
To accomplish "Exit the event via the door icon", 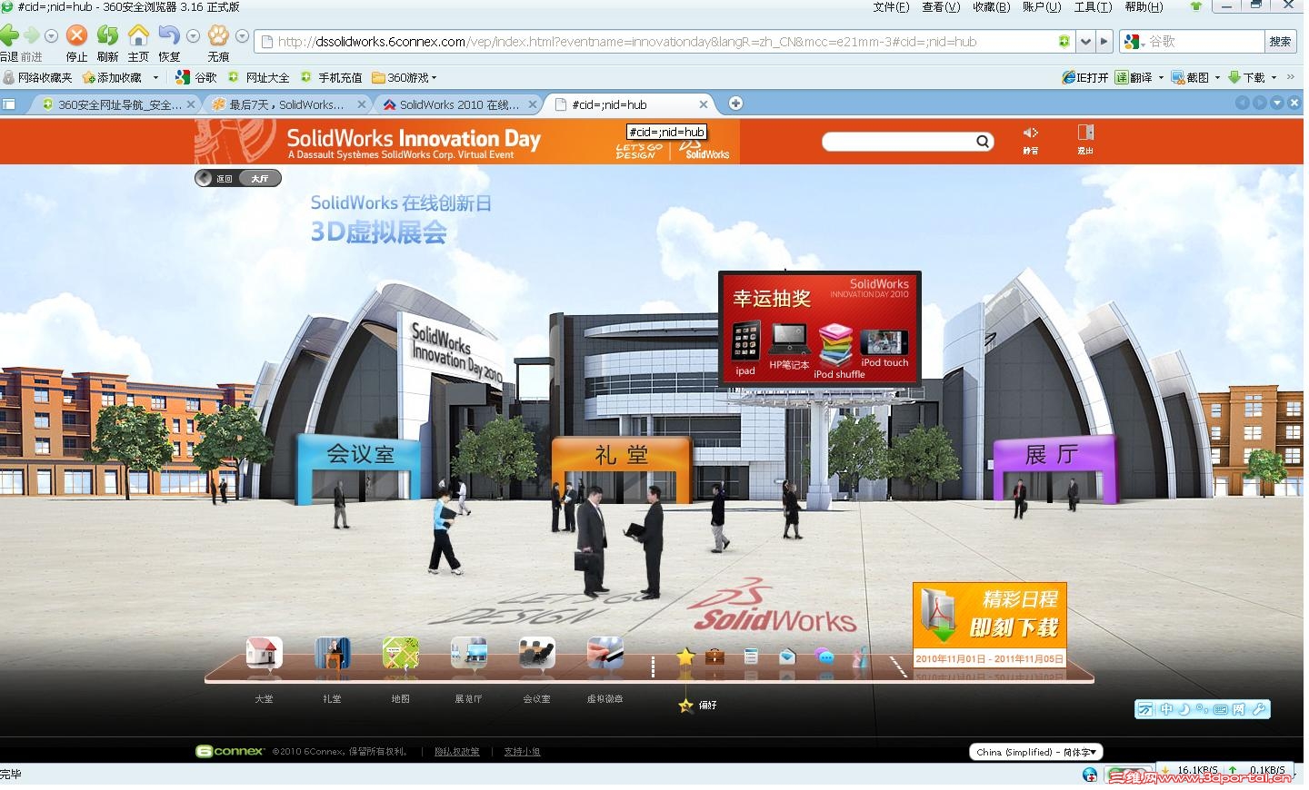I will pos(1085,139).
